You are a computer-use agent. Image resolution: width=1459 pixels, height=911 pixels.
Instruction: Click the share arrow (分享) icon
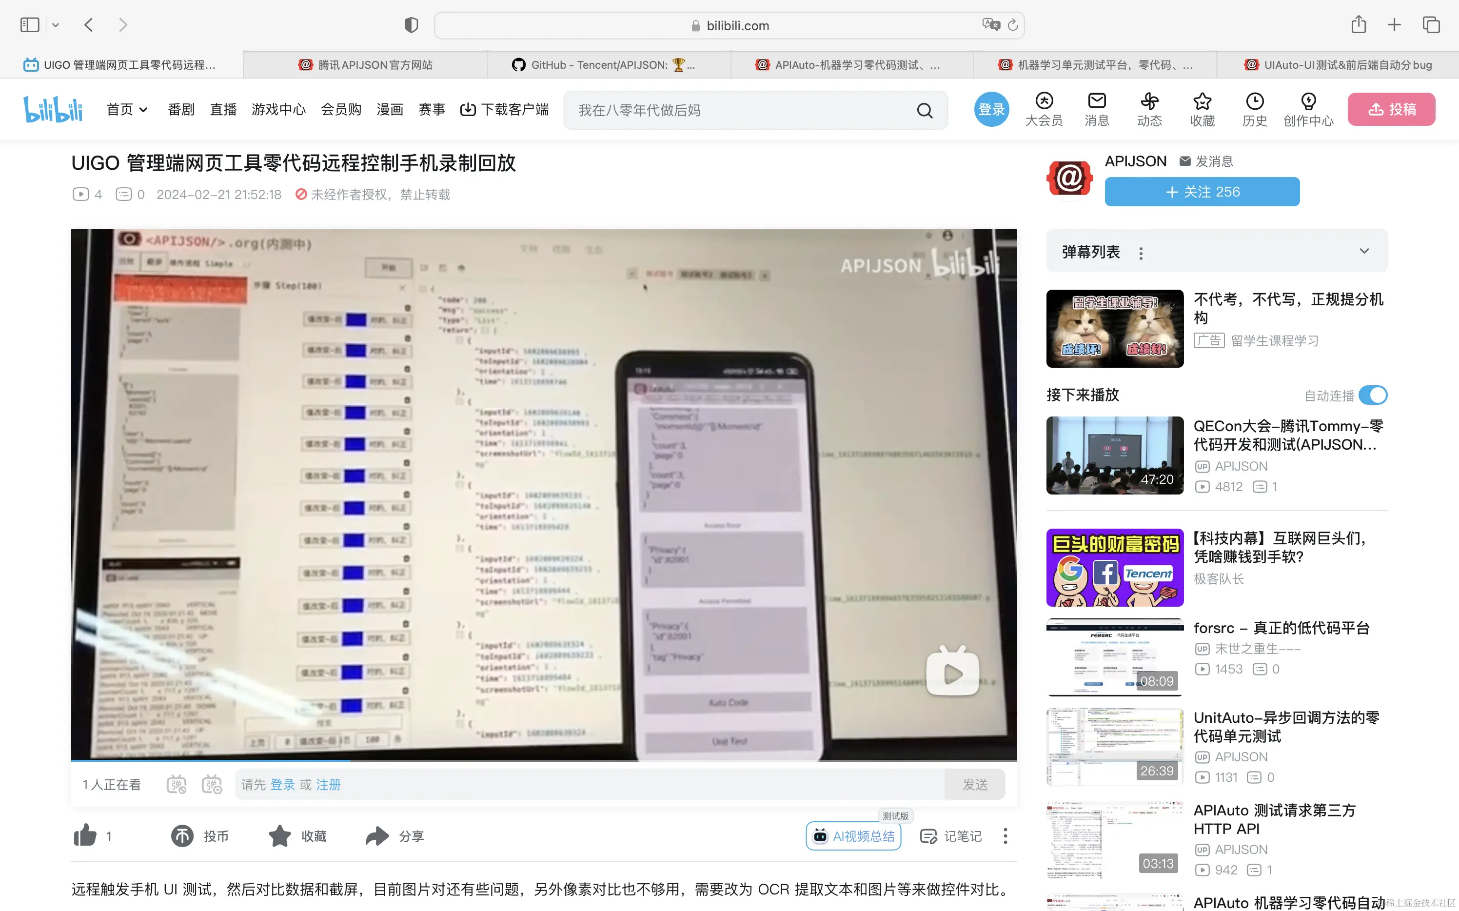pos(377,836)
